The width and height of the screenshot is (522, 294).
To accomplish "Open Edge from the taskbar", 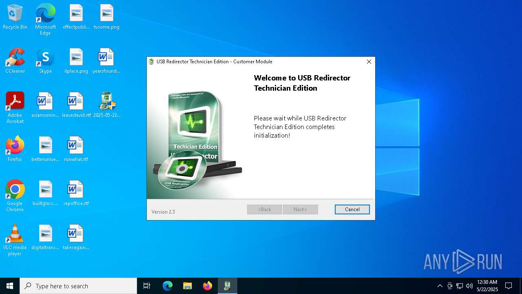I will coord(168,286).
